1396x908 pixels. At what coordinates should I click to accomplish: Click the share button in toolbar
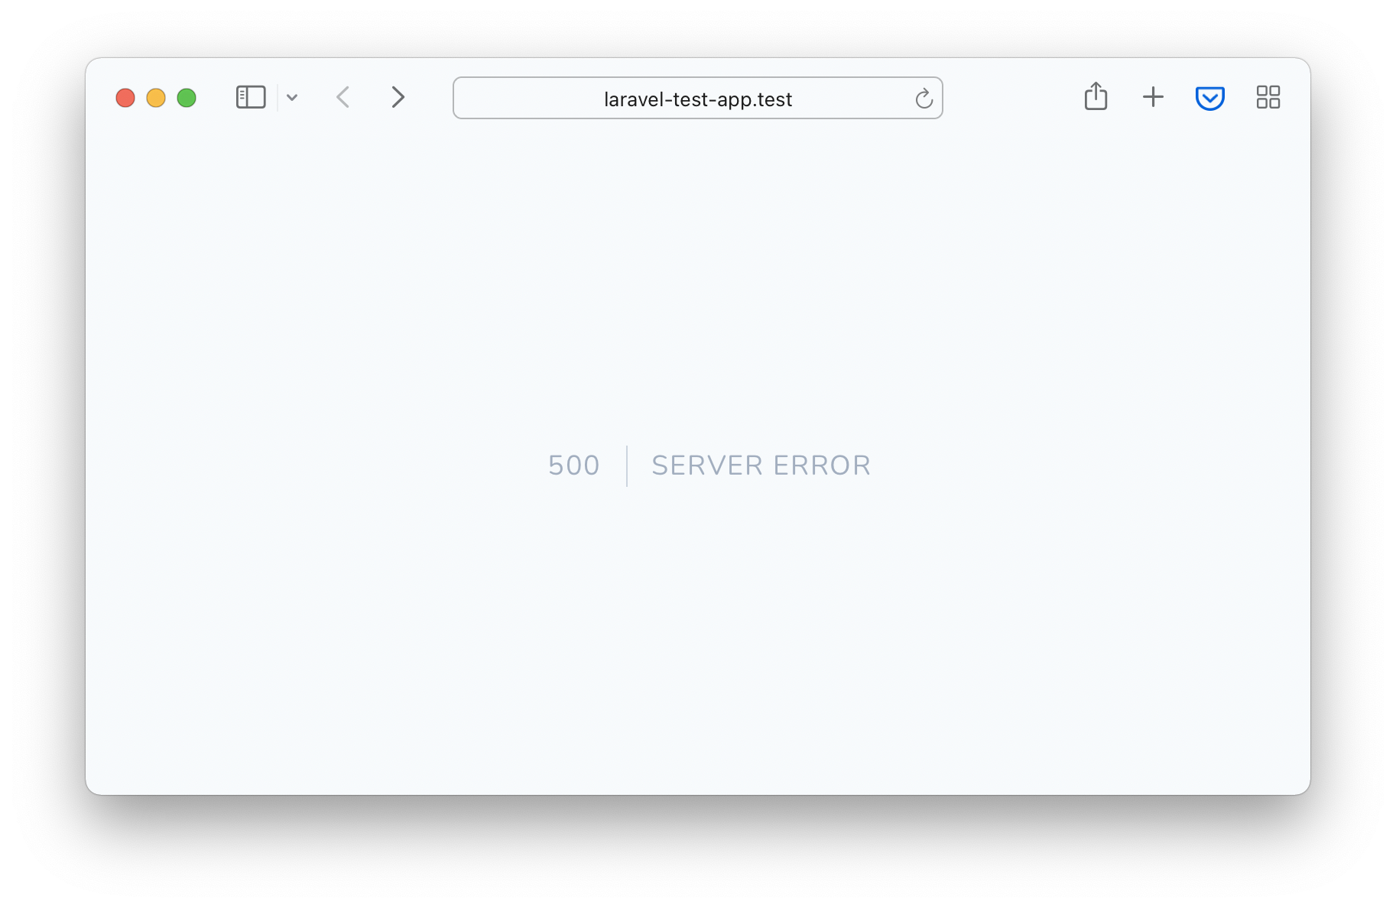tap(1096, 97)
